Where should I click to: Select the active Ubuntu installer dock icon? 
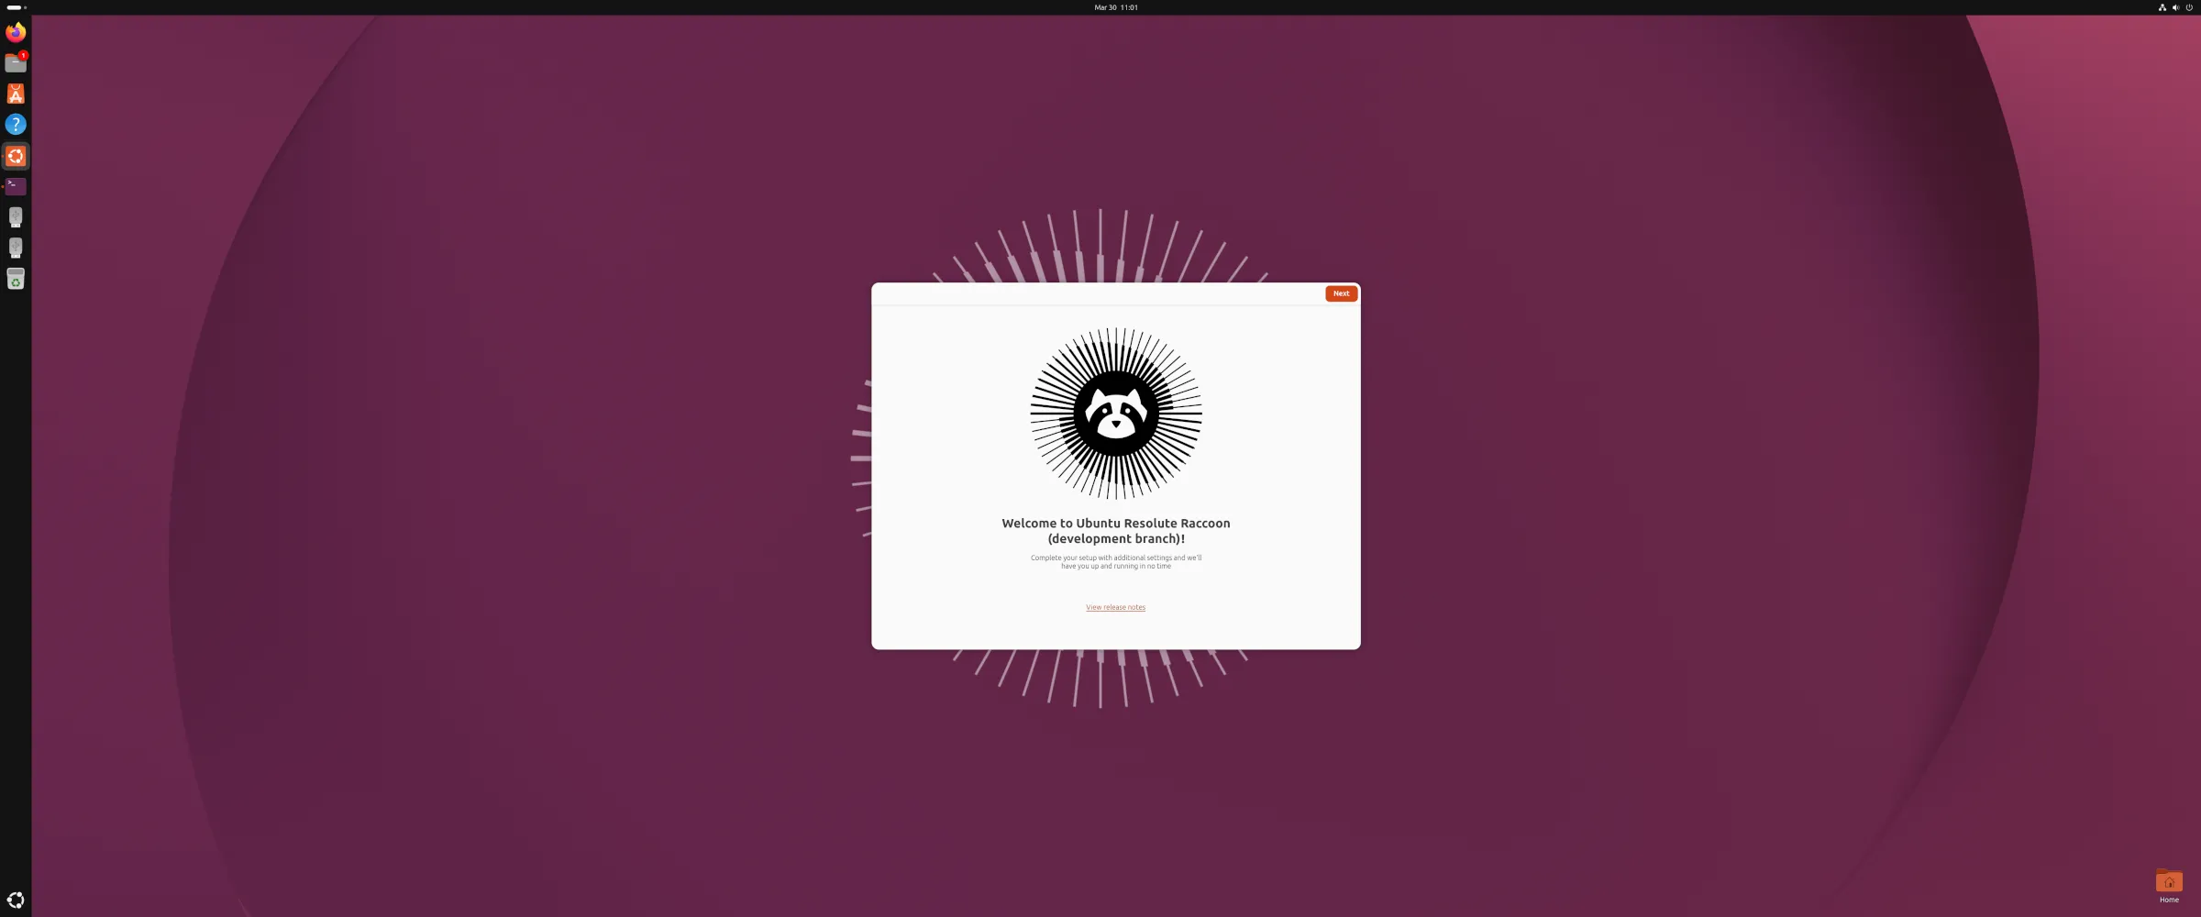click(15, 155)
